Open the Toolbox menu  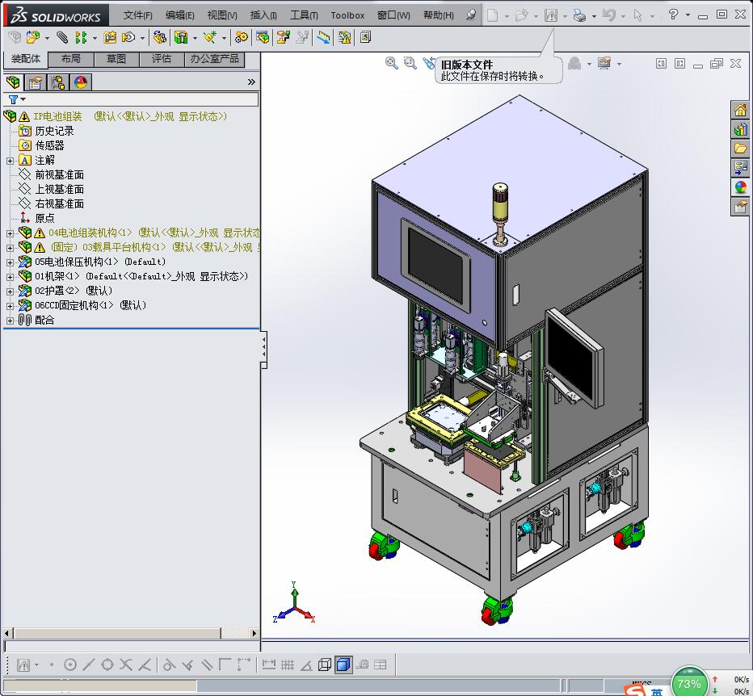pos(347,15)
